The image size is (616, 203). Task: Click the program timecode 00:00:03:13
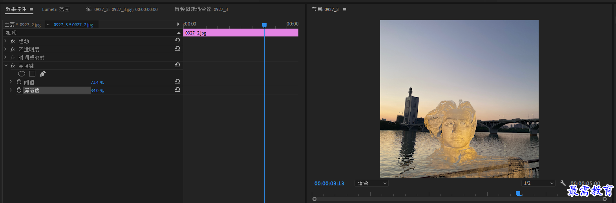click(329, 183)
